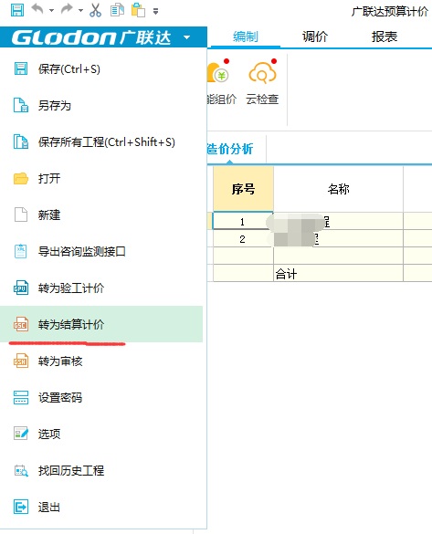
Task: Open the redo history dropdown arrow
Action: point(80,11)
